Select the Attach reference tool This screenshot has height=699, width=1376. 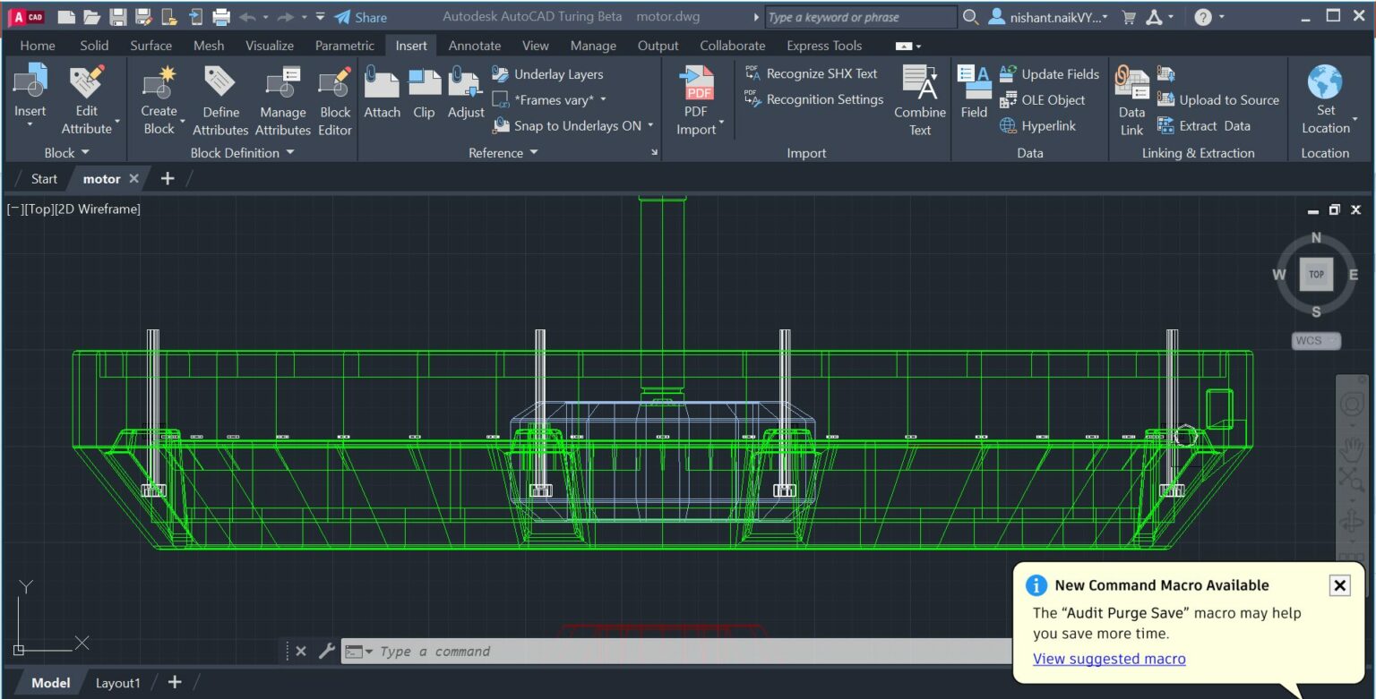(x=382, y=92)
